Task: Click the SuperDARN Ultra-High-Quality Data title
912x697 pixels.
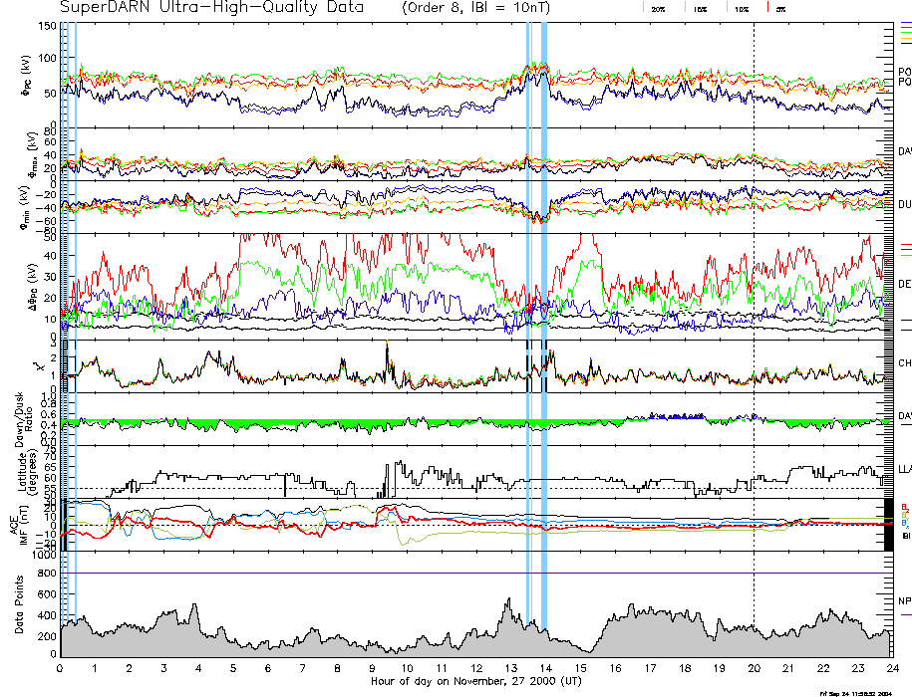Action: click(x=199, y=8)
